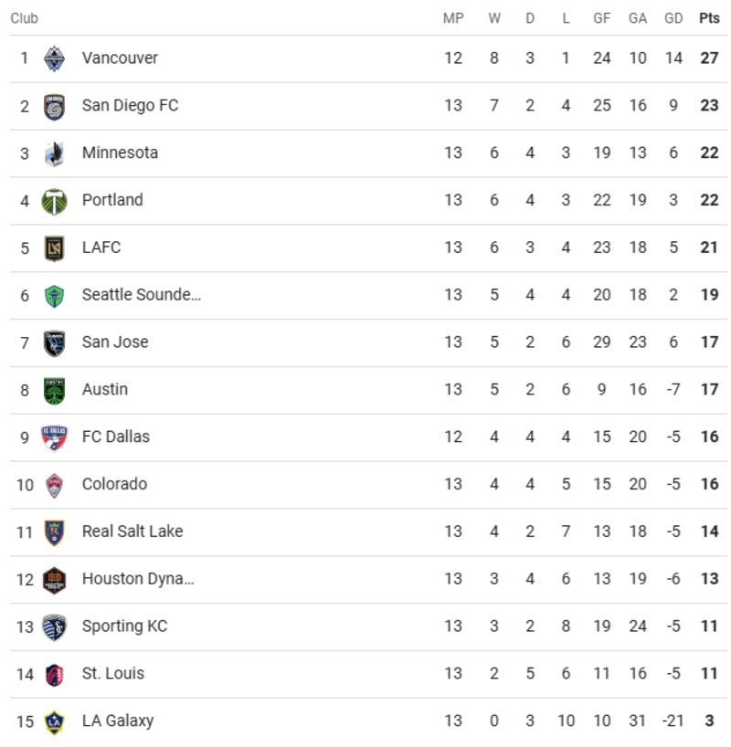Click the San Diego FC crest icon

55,106
